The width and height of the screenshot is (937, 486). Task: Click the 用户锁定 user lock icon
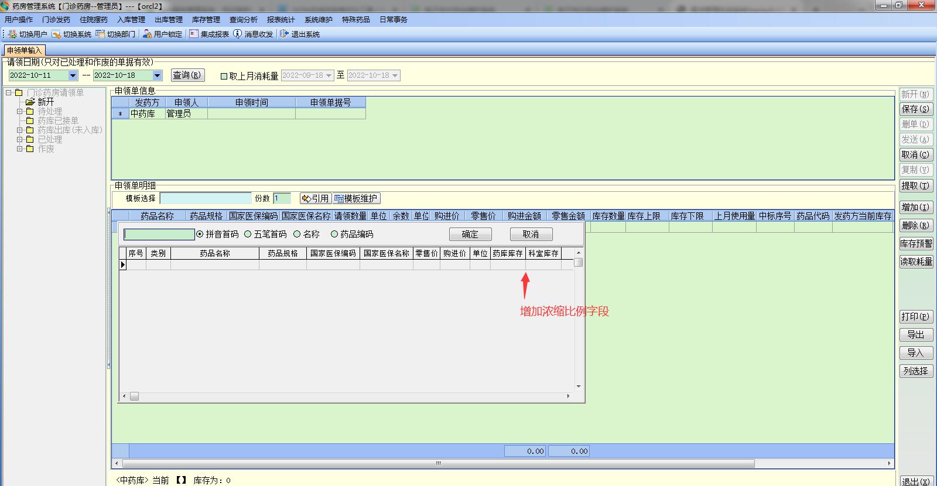pyautogui.click(x=147, y=34)
